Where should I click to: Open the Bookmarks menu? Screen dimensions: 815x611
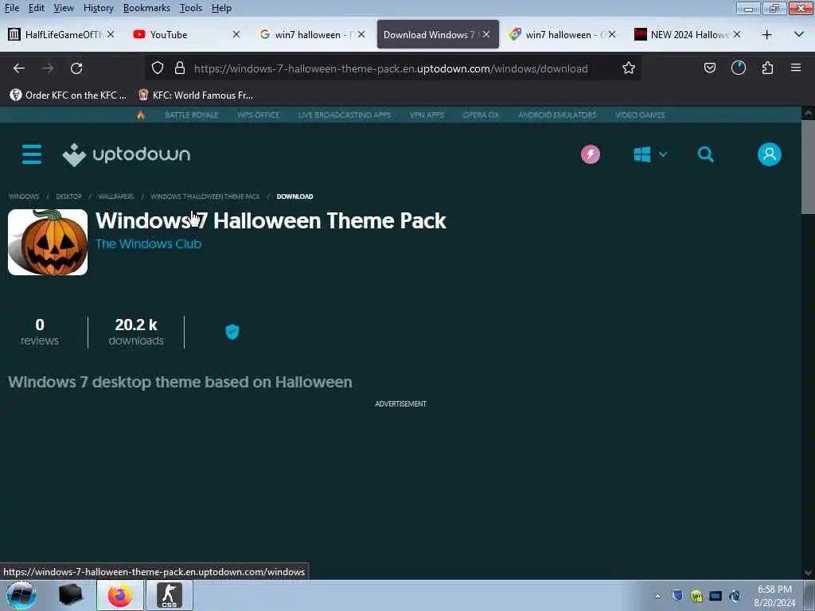146,8
